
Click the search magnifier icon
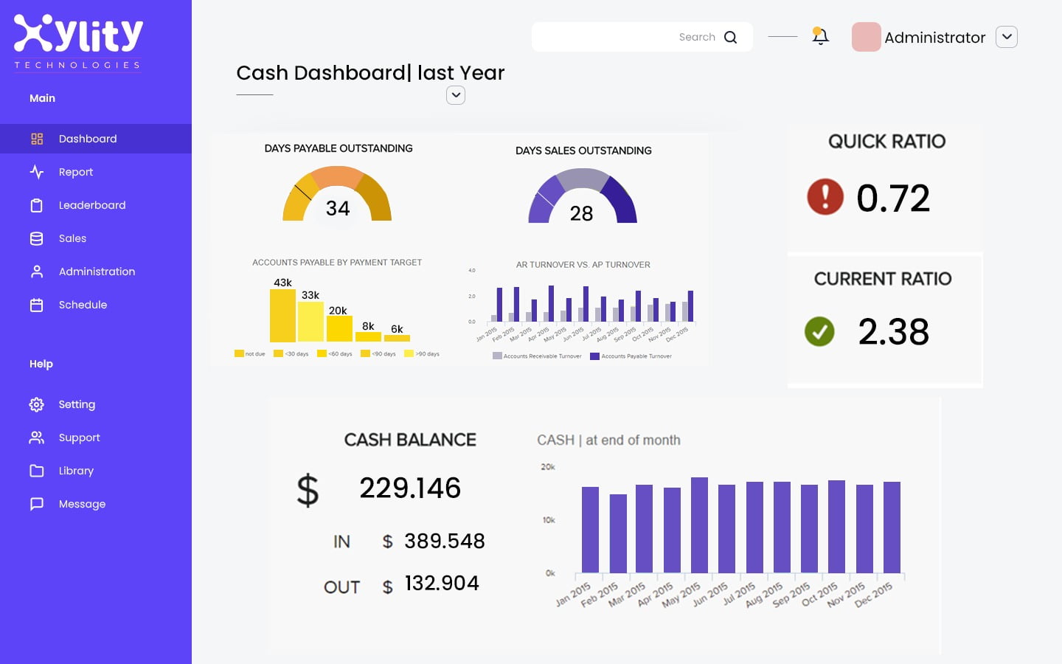(x=730, y=37)
